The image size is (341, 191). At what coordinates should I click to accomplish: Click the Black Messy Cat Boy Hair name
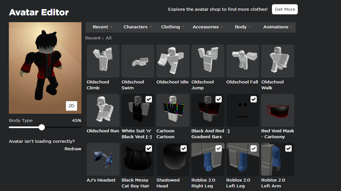coord(135,183)
